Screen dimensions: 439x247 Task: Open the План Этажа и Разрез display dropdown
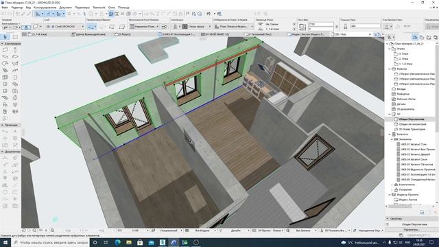[x=233, y=26]
